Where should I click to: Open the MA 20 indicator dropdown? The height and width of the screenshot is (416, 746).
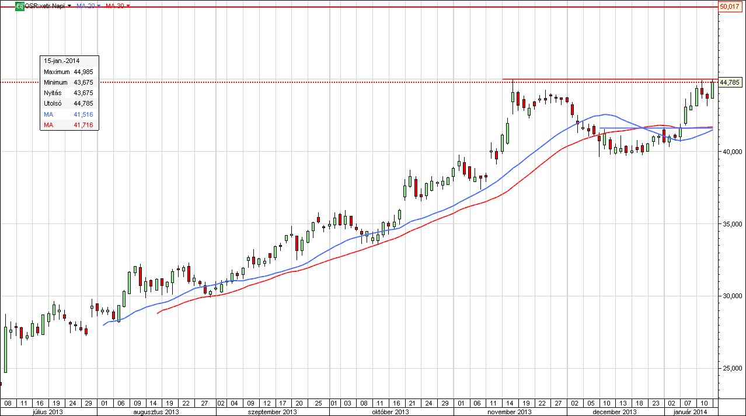[x=100, y=5]
